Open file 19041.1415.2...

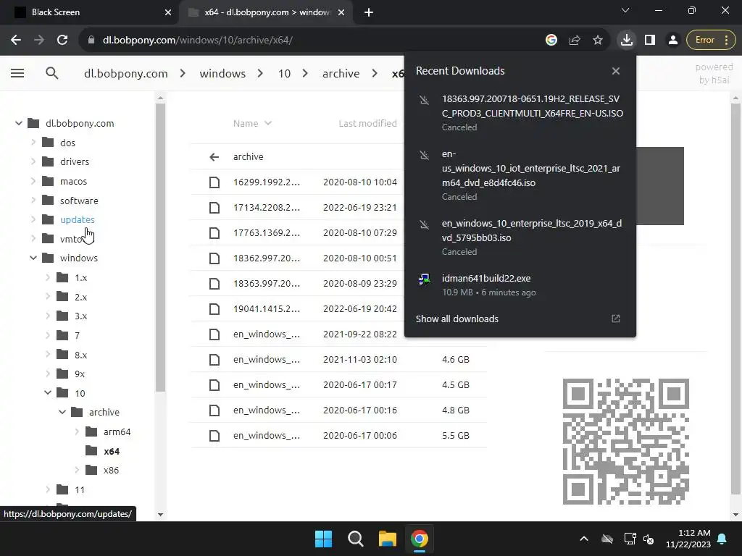267,309
